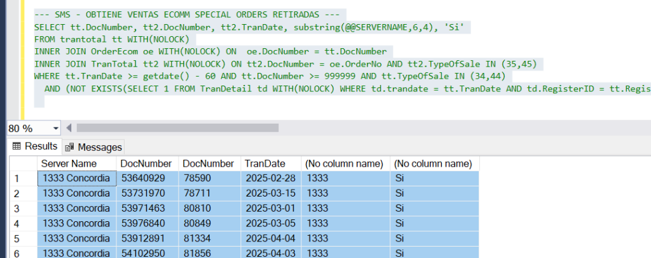Viewport: 651px width, 258px height.
Task: Click the INNER JOIN TranTotal tt2 line
Action: pos(285,64)
